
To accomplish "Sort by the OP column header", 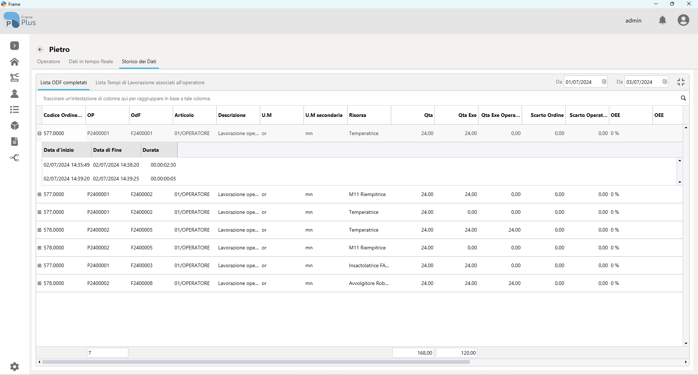I will pyautogui.click(x=108, y=115).
